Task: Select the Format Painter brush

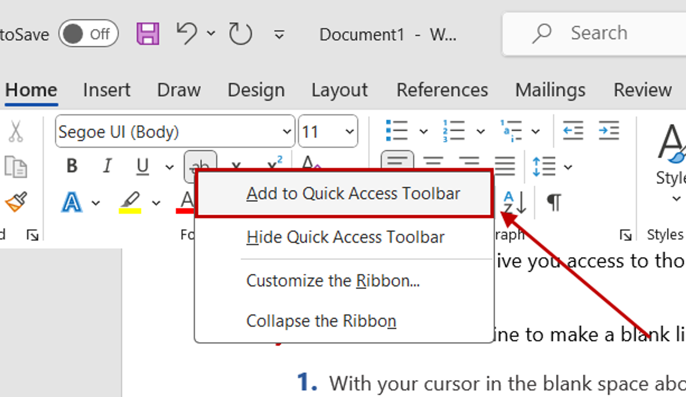Action: [16, 202]
